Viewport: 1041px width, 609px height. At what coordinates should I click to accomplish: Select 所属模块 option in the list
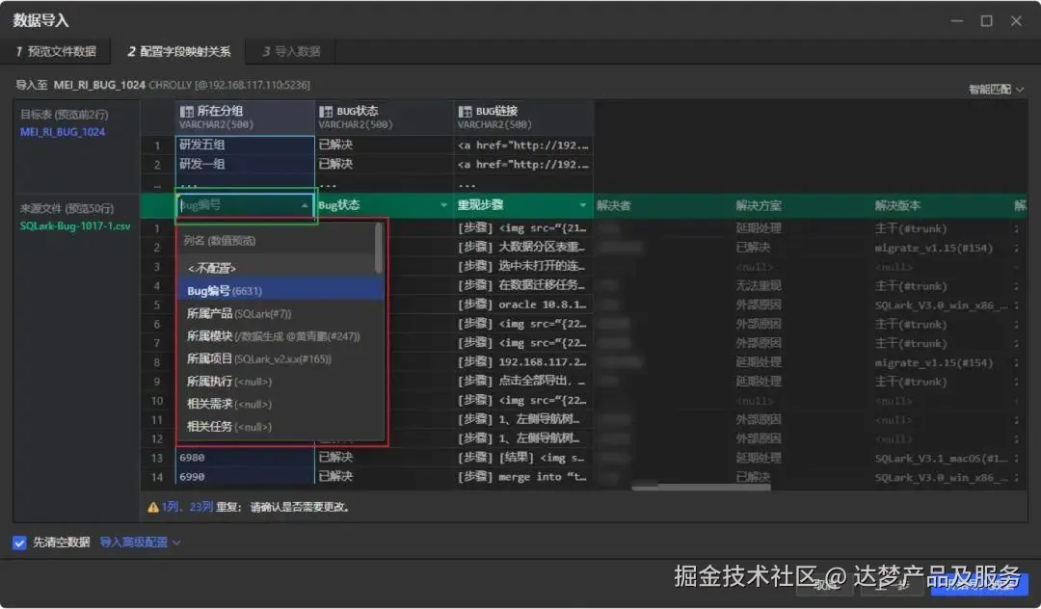[x=280, y=336]
